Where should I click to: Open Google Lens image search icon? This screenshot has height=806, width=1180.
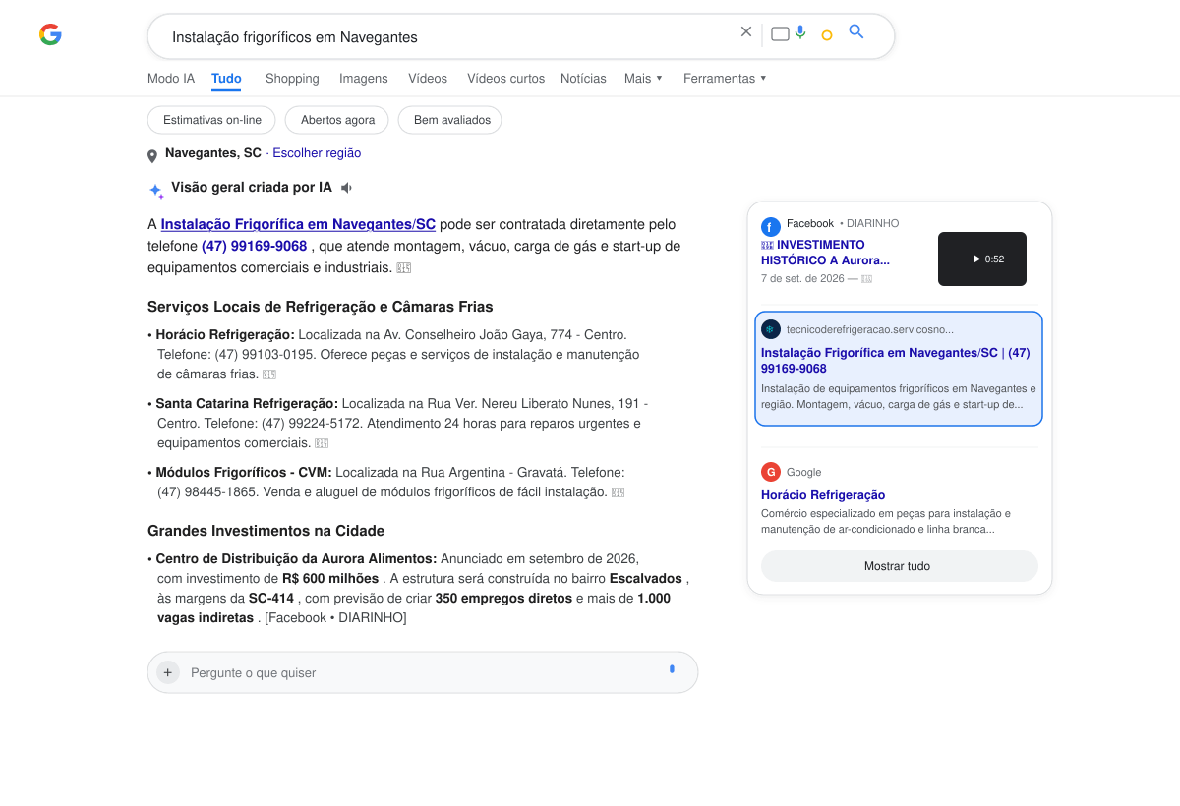pos(827,35)
